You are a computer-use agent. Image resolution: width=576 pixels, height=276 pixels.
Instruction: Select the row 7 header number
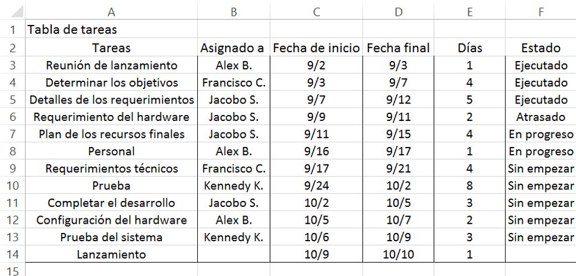coord(12,134)
